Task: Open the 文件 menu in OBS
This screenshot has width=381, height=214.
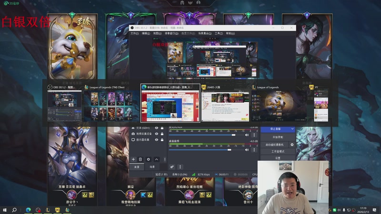Action: (x=134, y=33)
